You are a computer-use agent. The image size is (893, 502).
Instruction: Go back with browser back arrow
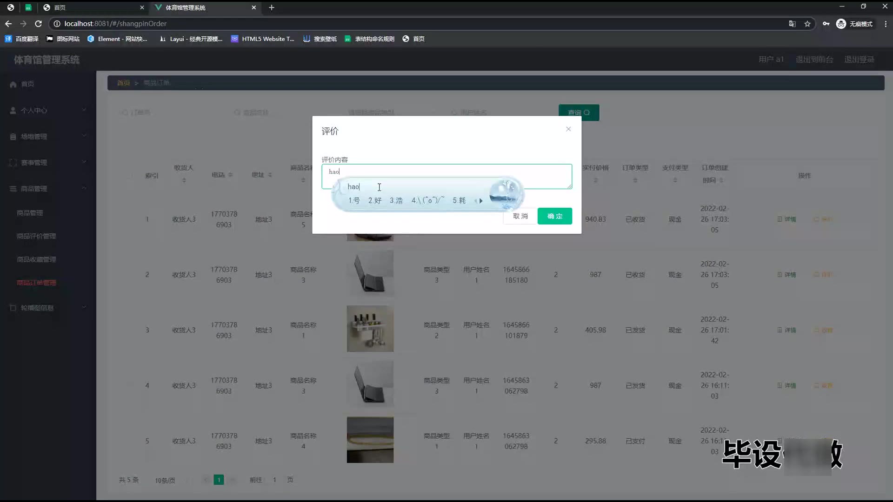(x=8, y=24)
